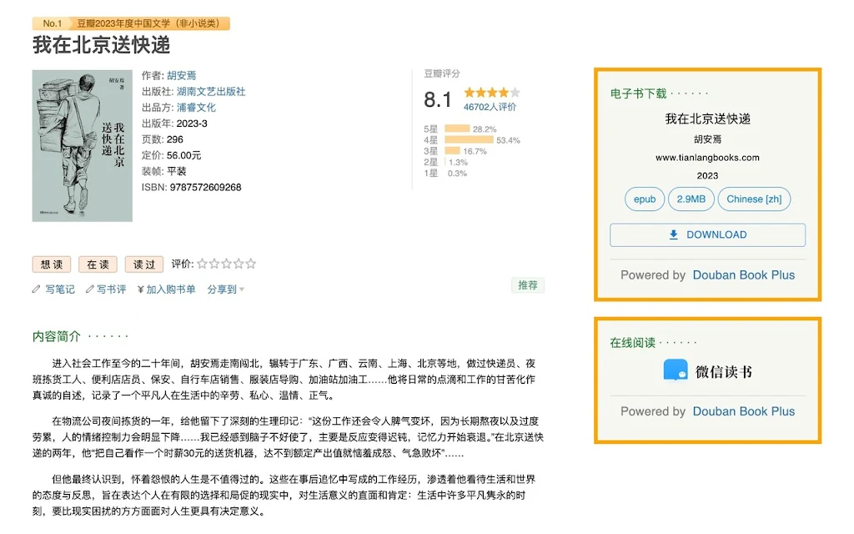Click the 页数 296 value
This screenshot has width=854, height=534.
pos(175,139)
